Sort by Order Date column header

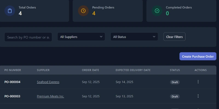point(90,70)
